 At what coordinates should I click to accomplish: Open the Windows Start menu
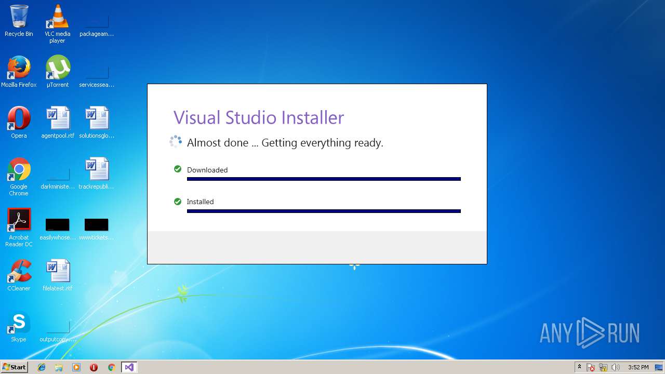coord(15,367)
